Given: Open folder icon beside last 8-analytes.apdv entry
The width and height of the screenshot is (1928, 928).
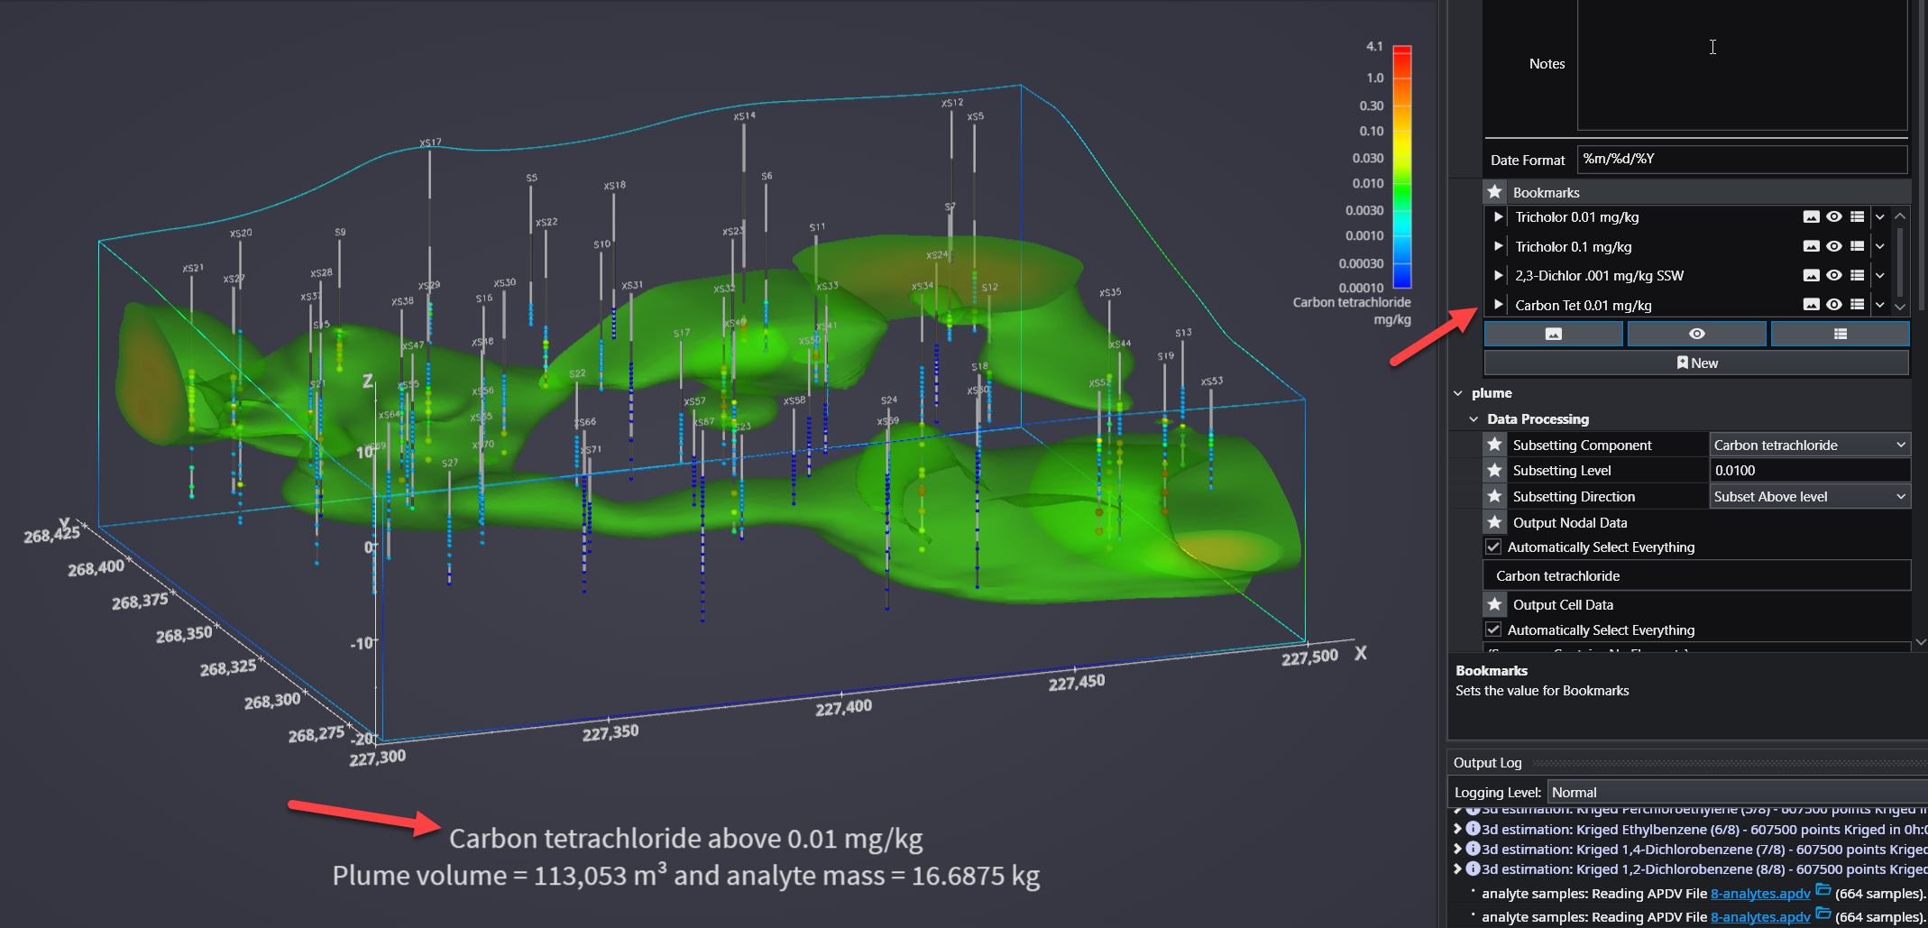Looking at the screenshot, I should [1823, 914].
